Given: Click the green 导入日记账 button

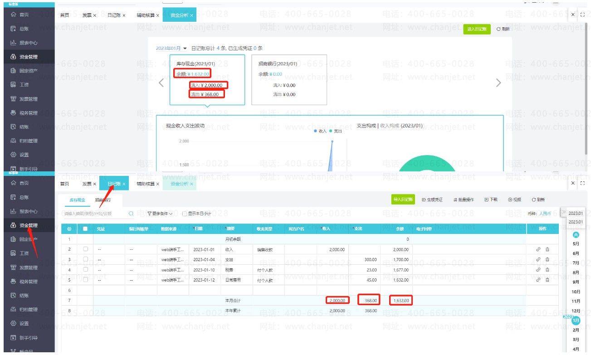Looking at the screenshot, I should pyautogui.click(x=403, y=199).
